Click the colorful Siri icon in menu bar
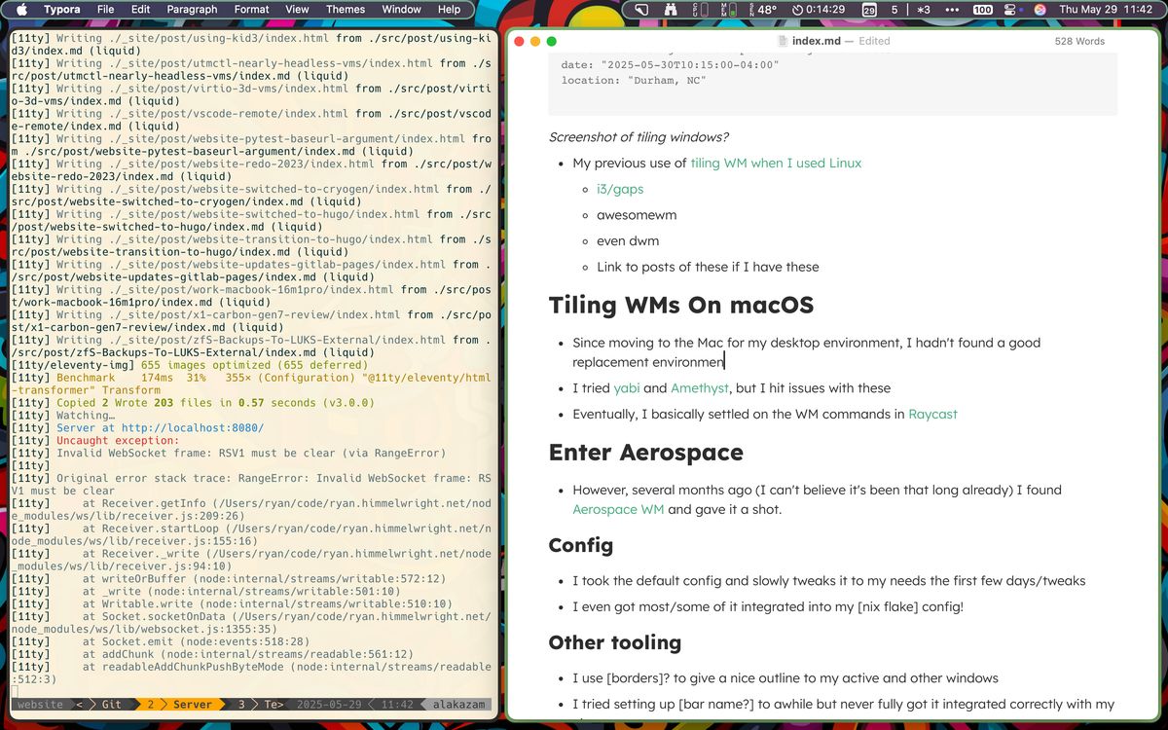The width and height of the screenshot is (1168, 730). click(1040, 10)
